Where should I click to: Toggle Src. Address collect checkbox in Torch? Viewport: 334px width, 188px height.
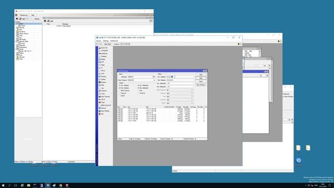point(120,85)
